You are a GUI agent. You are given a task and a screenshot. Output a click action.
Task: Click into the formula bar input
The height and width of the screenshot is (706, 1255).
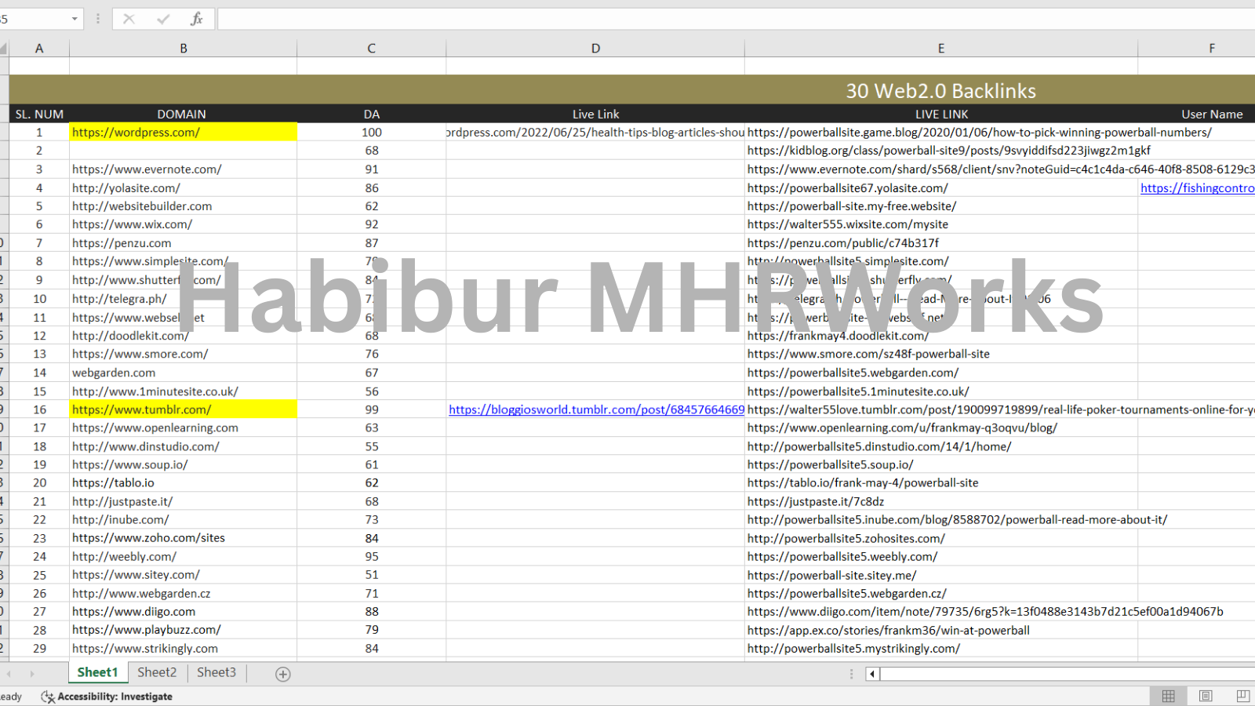(706, 19)
